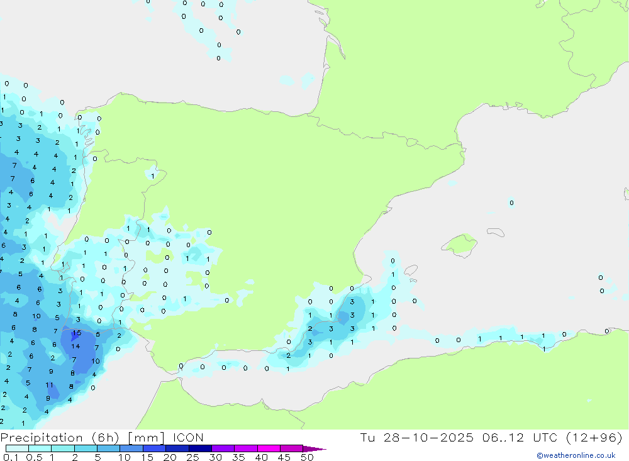This screenshot has height=461, width=629.
Task: Select the 30–35 mm purple legend swatch
Action: click(223, 448)
